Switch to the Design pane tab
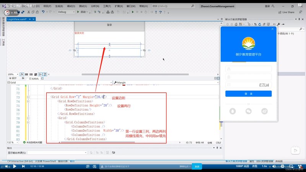306x172 pixels. pyautogui.click(x=13, y=78)
